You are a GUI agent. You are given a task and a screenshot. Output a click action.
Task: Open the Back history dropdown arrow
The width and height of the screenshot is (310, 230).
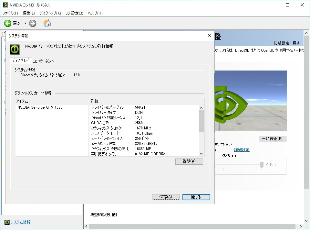(25, 23)
